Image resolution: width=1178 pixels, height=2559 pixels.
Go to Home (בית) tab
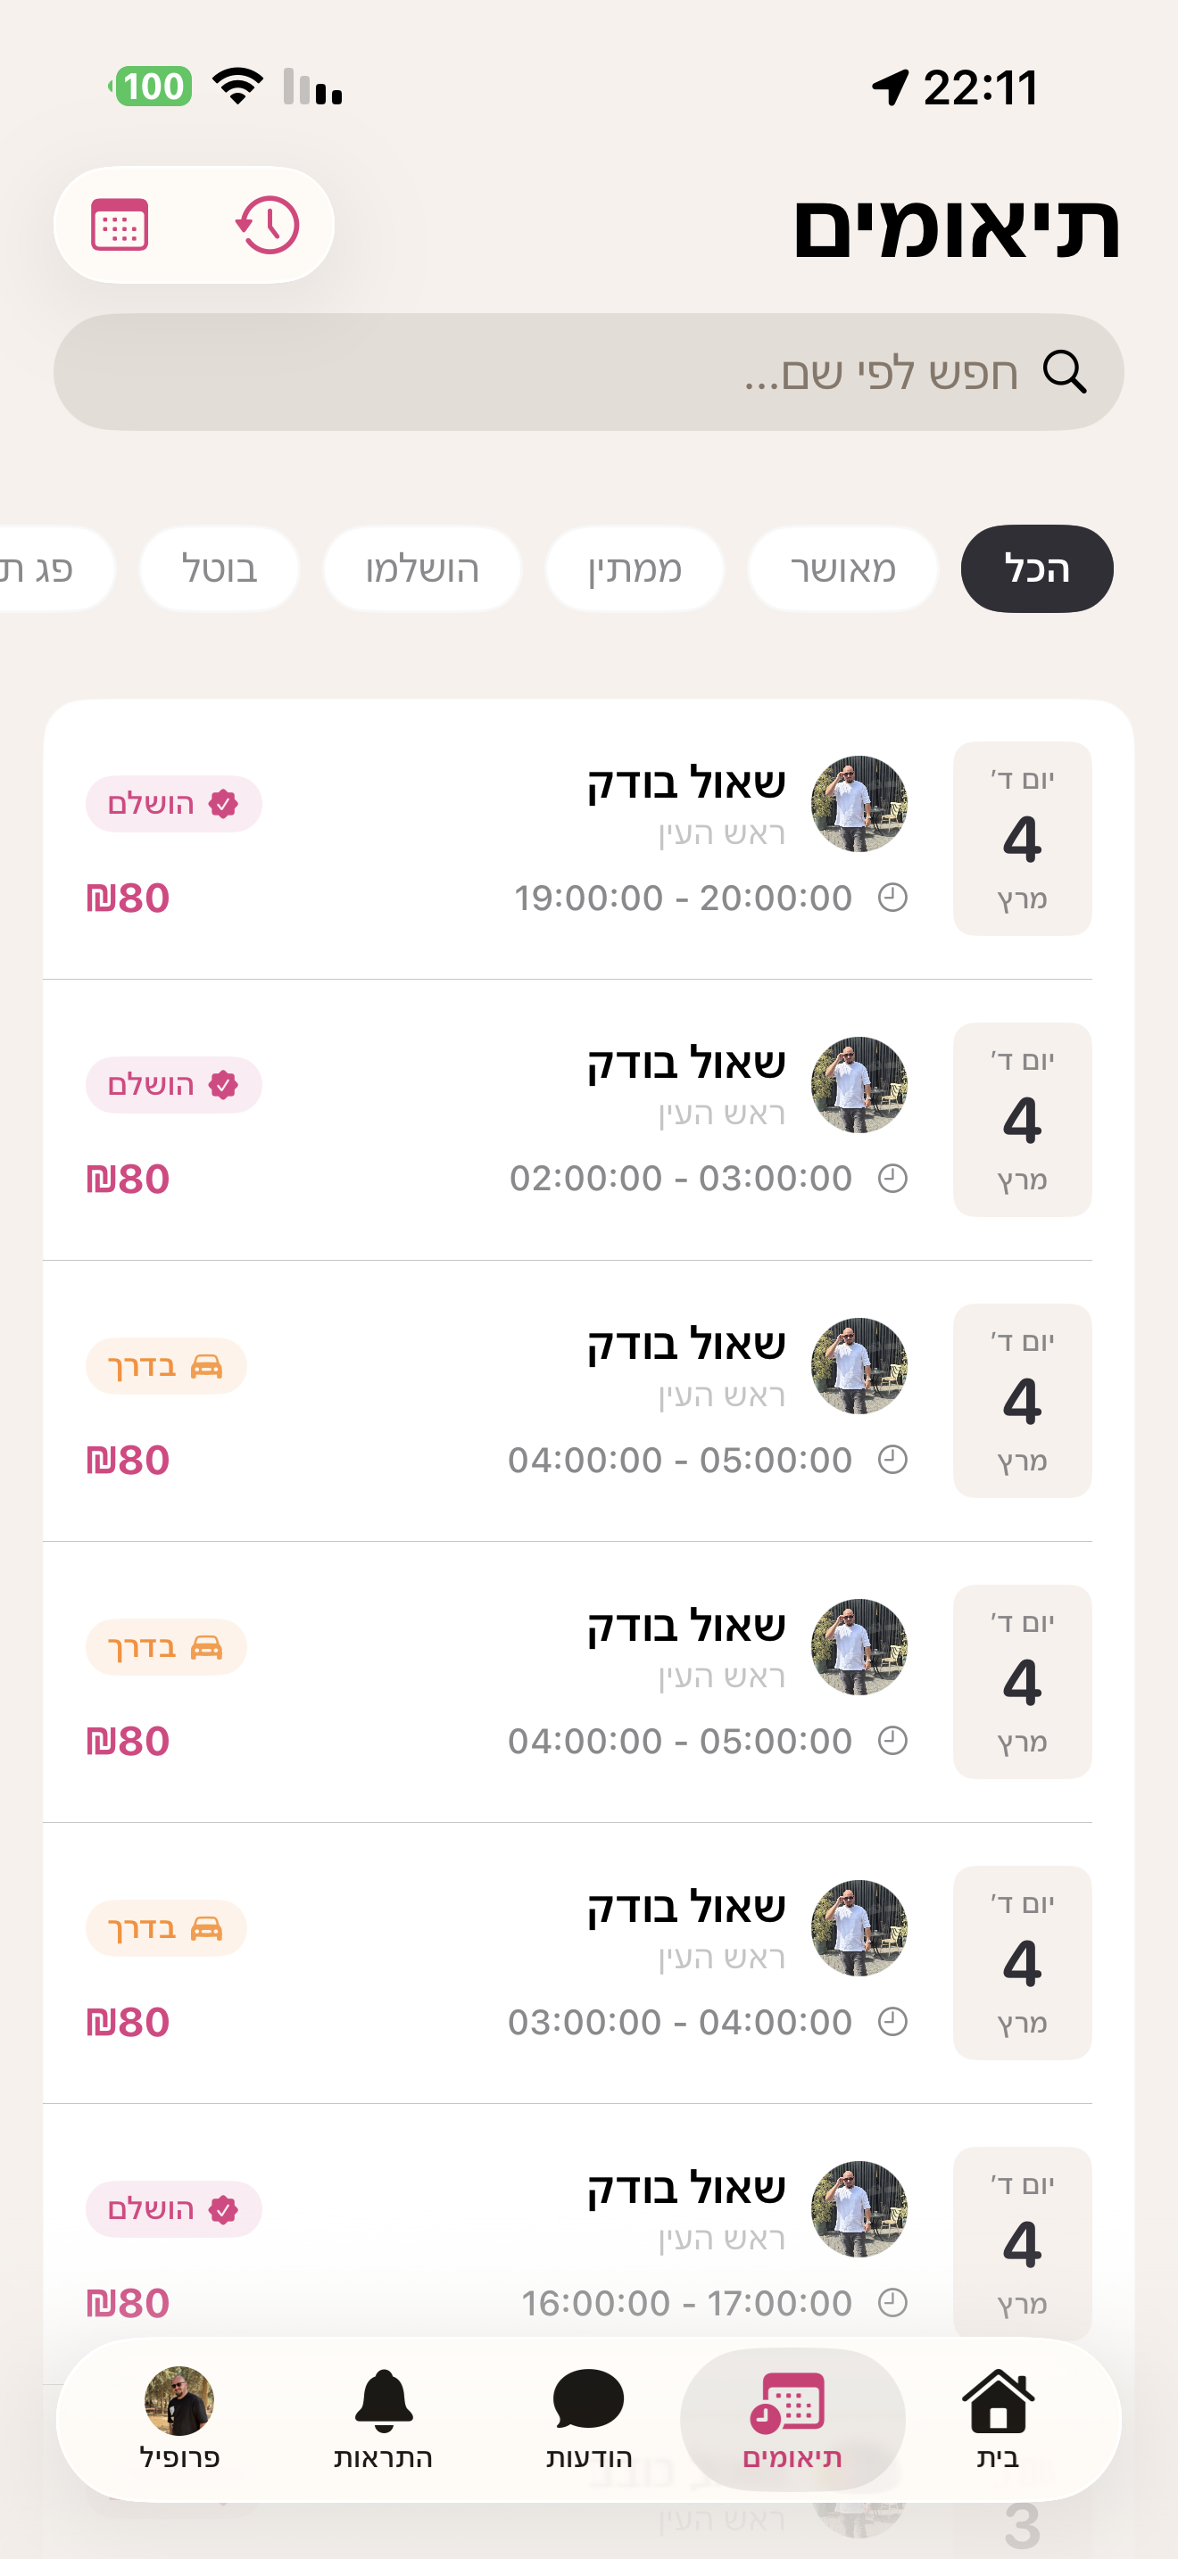(x=997, y=2418)
